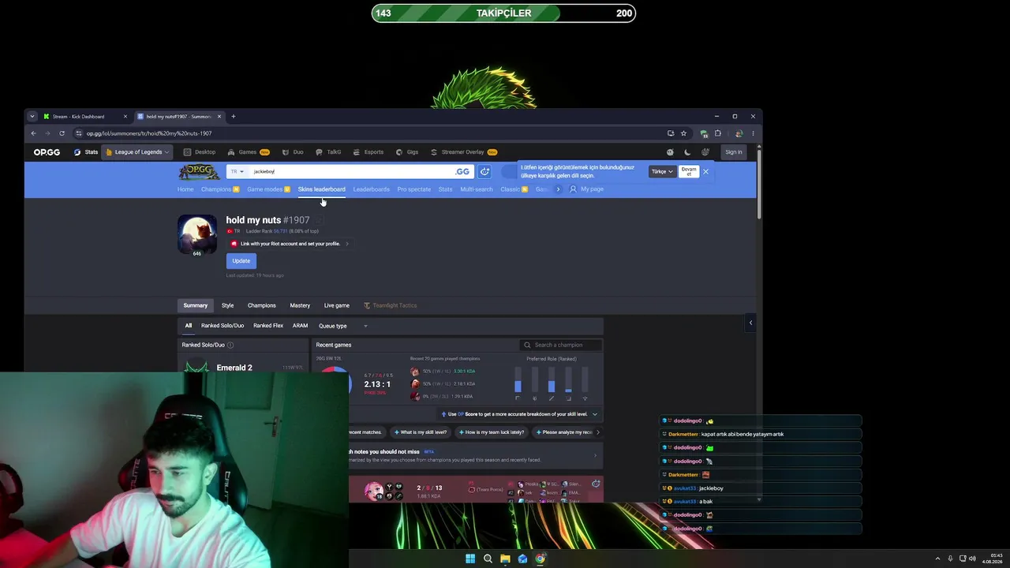Click the install app icon in address bar

[x=671, y=133]
